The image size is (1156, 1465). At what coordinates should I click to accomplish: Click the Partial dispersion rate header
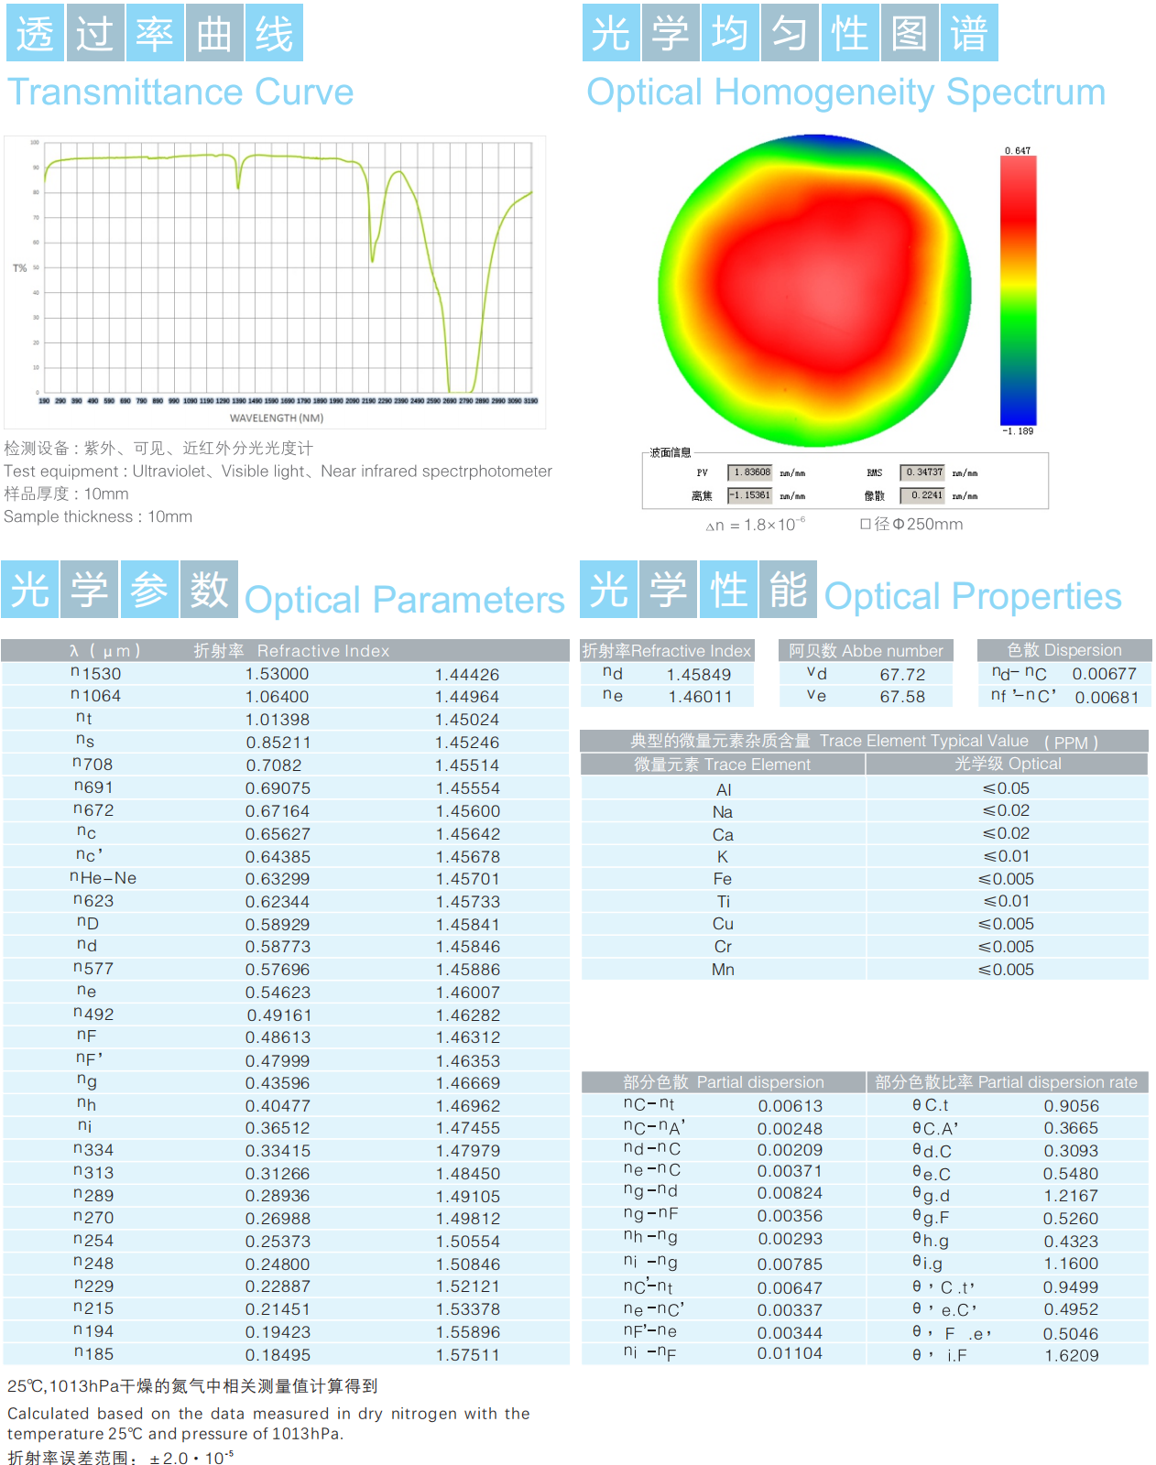pyautogui.click(x=1006, y=1082)
